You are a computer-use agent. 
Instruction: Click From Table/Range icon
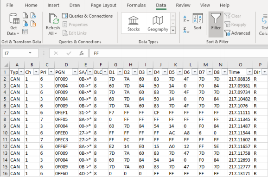pyautogui.click(x=25, y=32)
